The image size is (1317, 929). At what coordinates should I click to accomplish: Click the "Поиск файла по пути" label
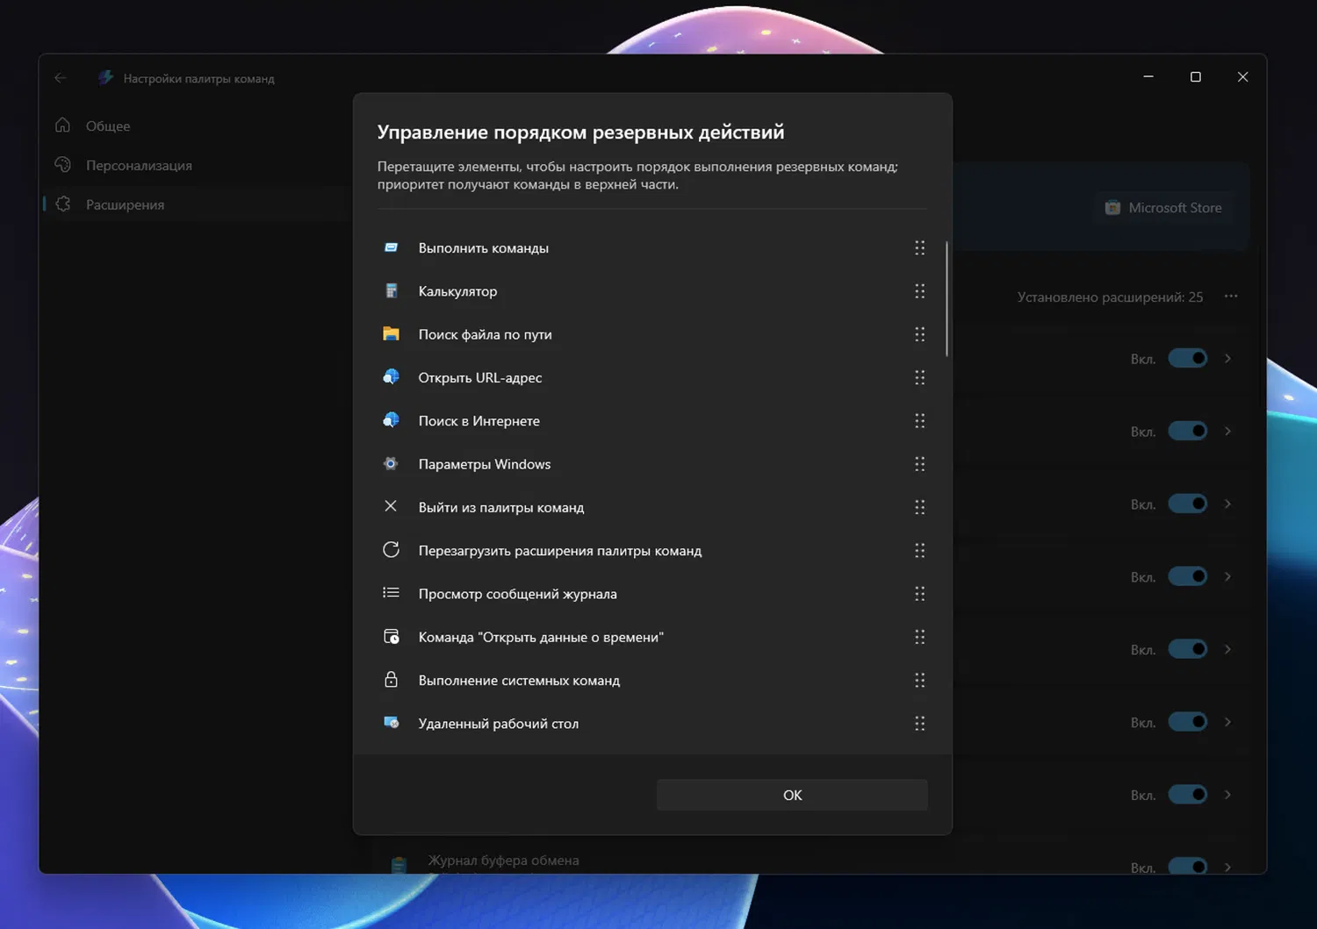(x=486, y=334)
